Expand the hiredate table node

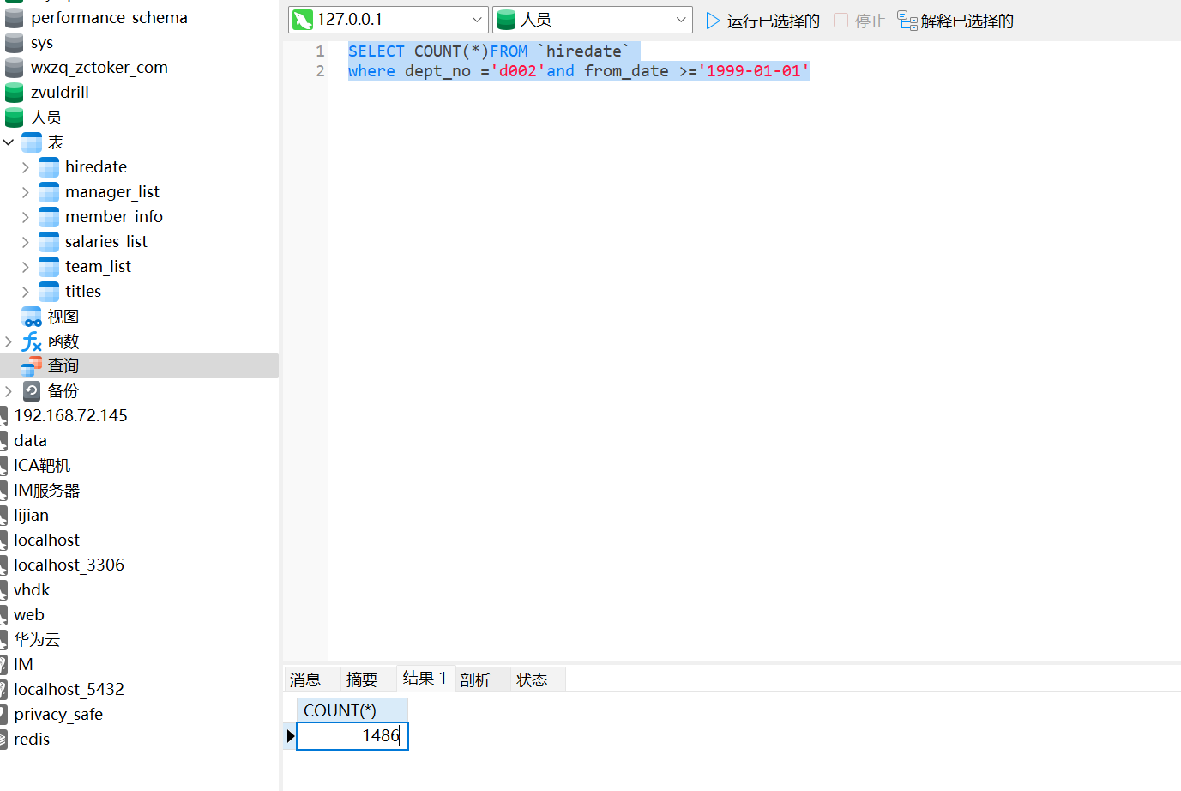coord(26,167)
